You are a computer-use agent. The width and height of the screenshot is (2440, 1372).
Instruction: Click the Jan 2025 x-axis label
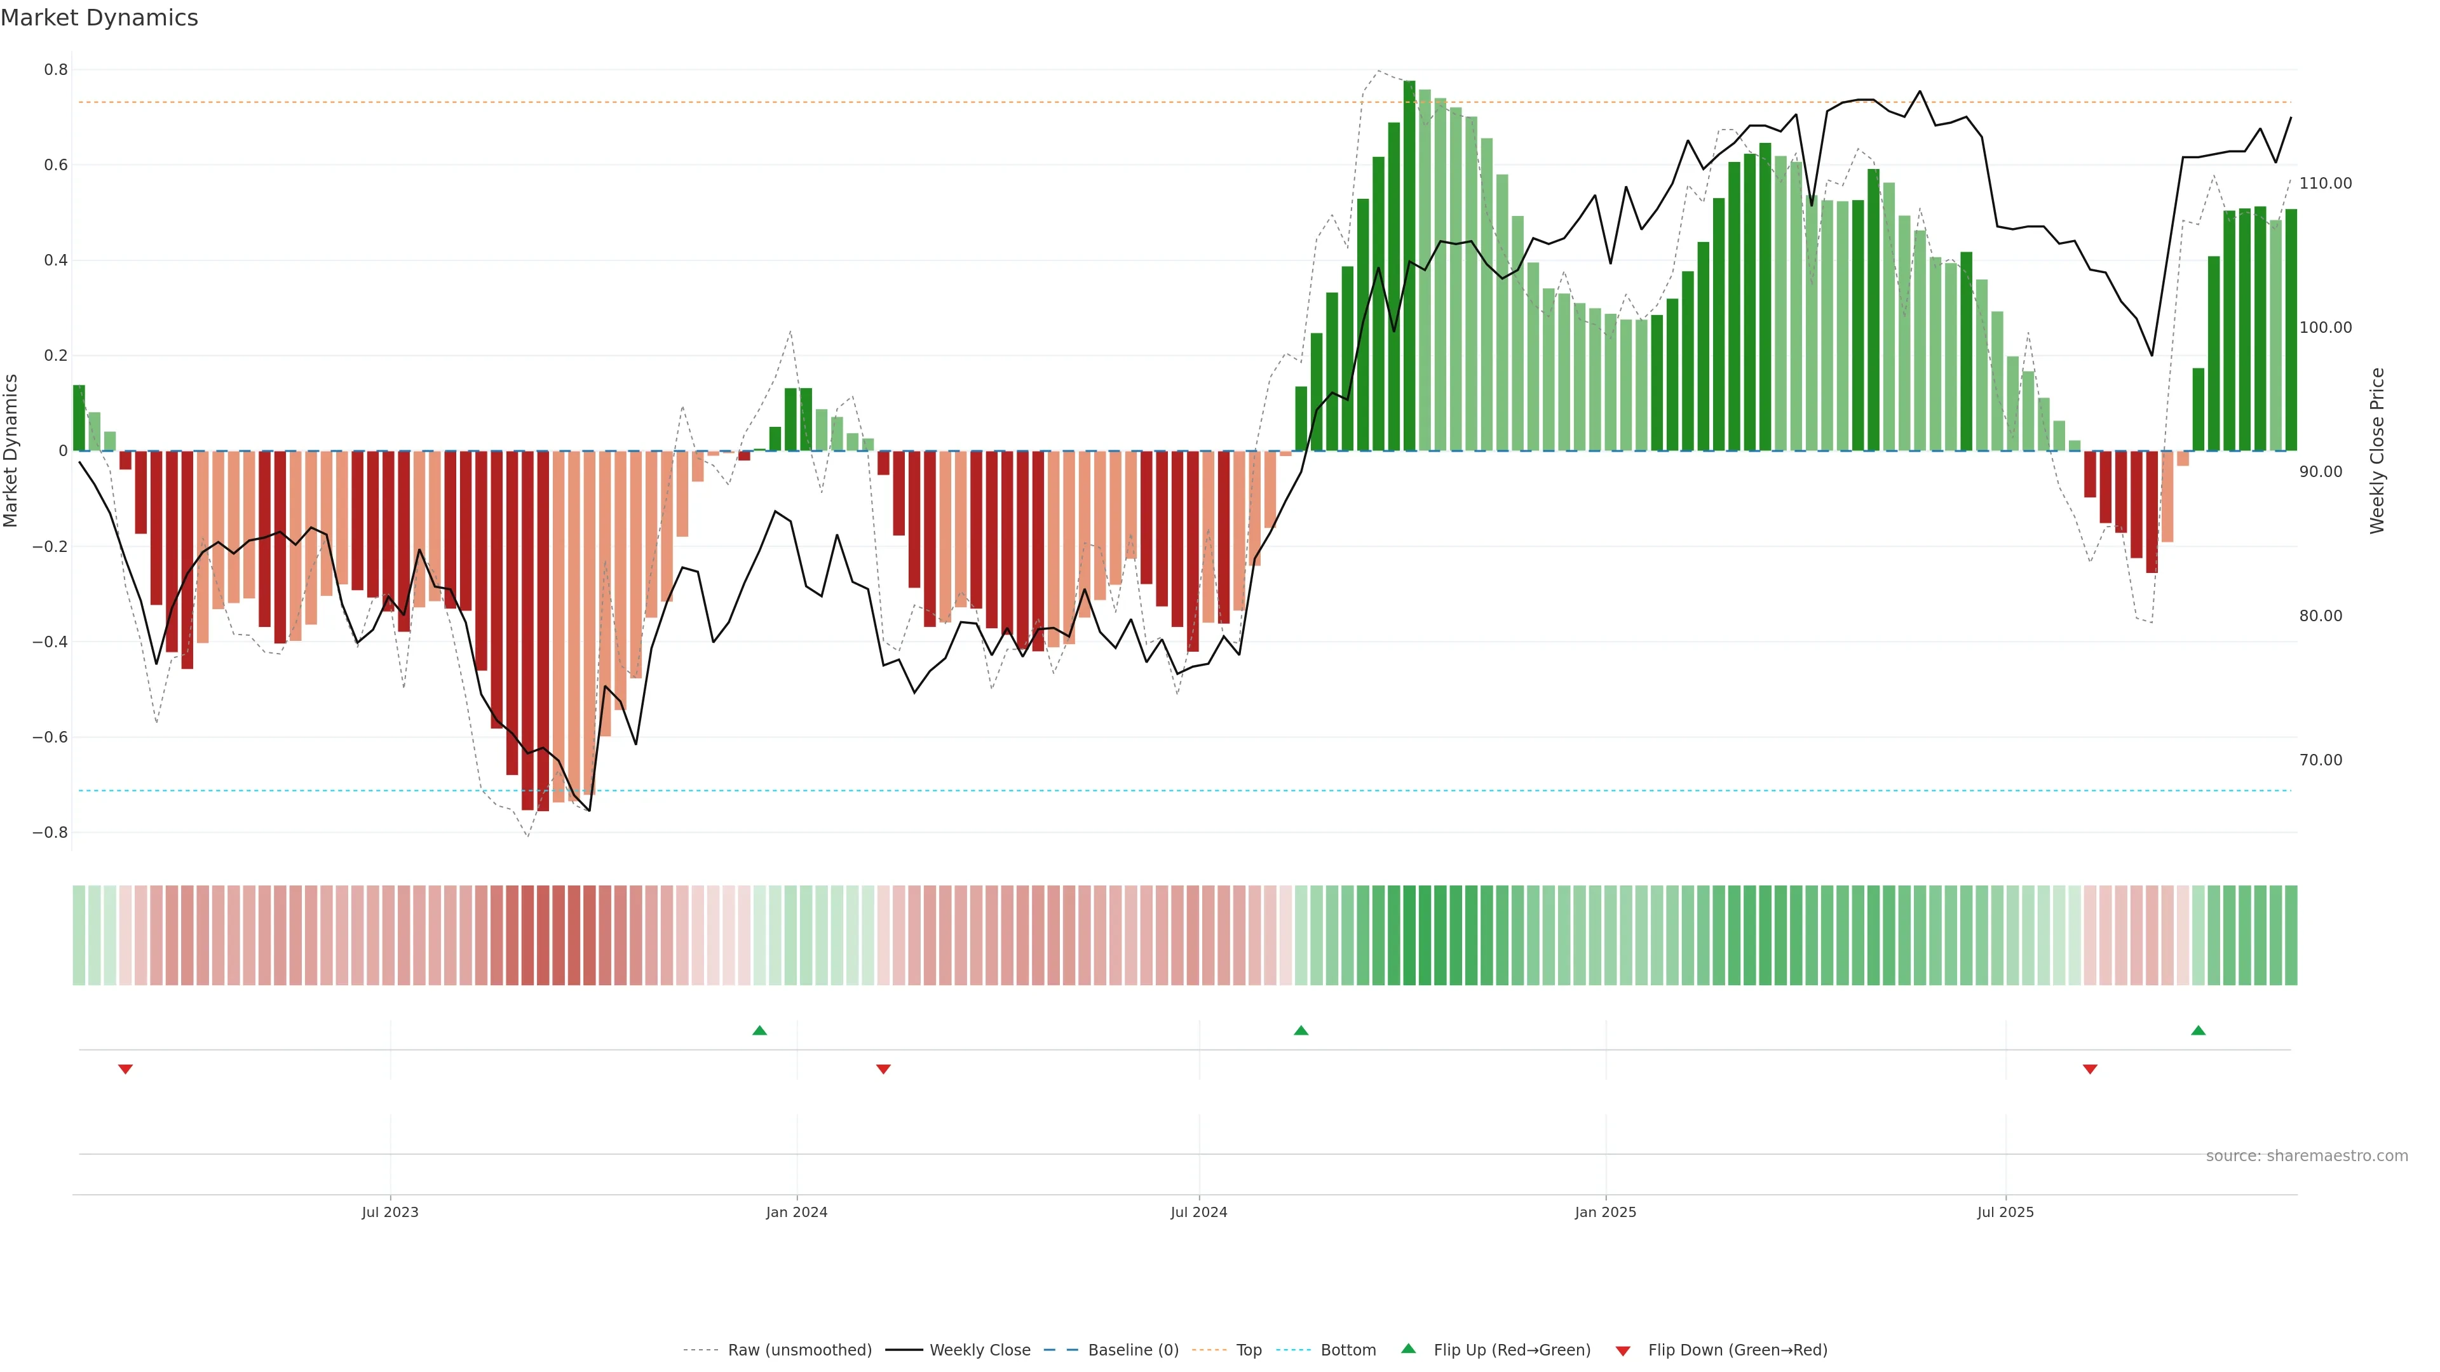[x=1606, y=1212]
